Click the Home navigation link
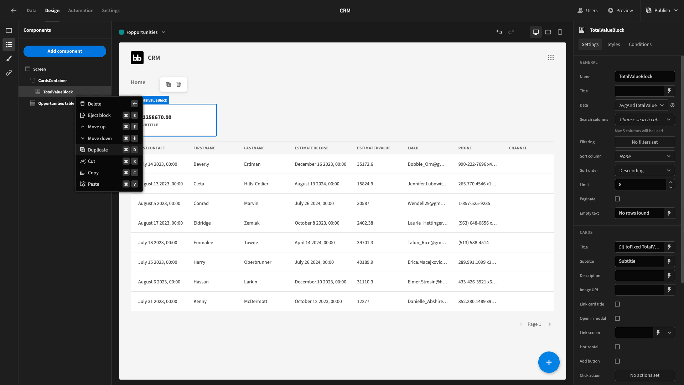 pyautogui.click(x=138, y=82)
